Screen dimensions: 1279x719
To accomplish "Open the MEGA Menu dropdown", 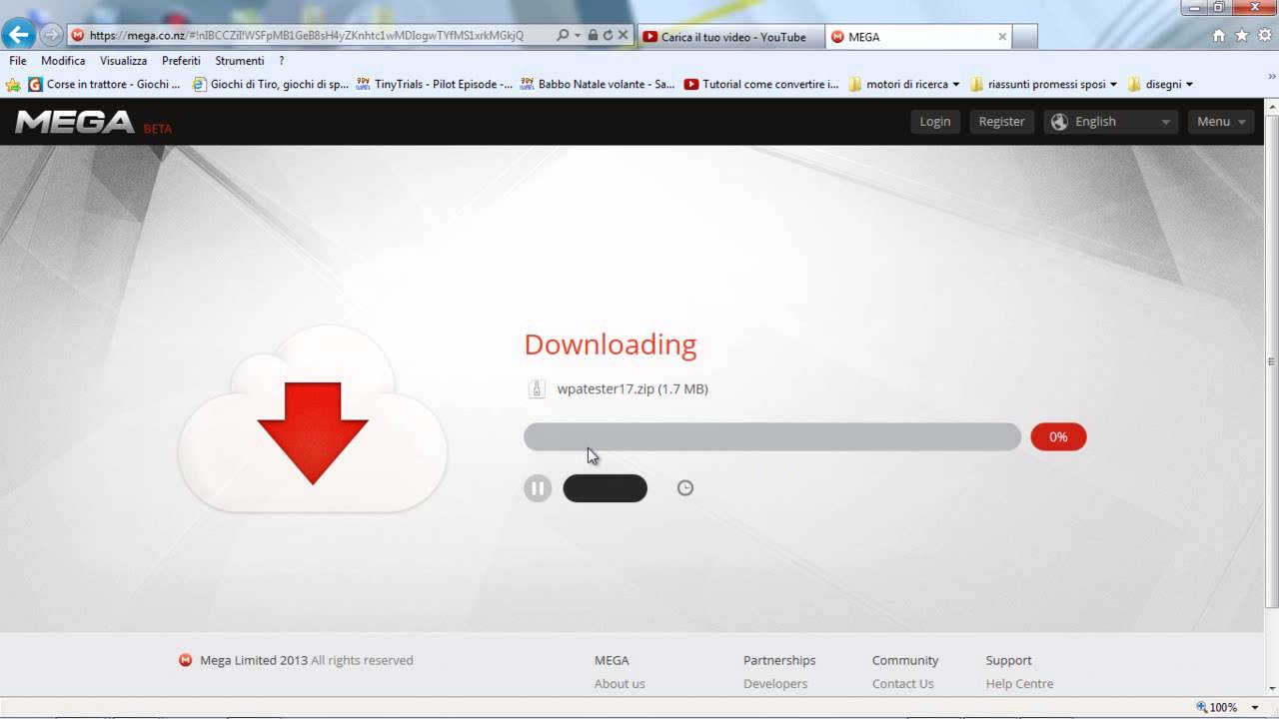I will pyautogui.click(x=1221, y=121).
